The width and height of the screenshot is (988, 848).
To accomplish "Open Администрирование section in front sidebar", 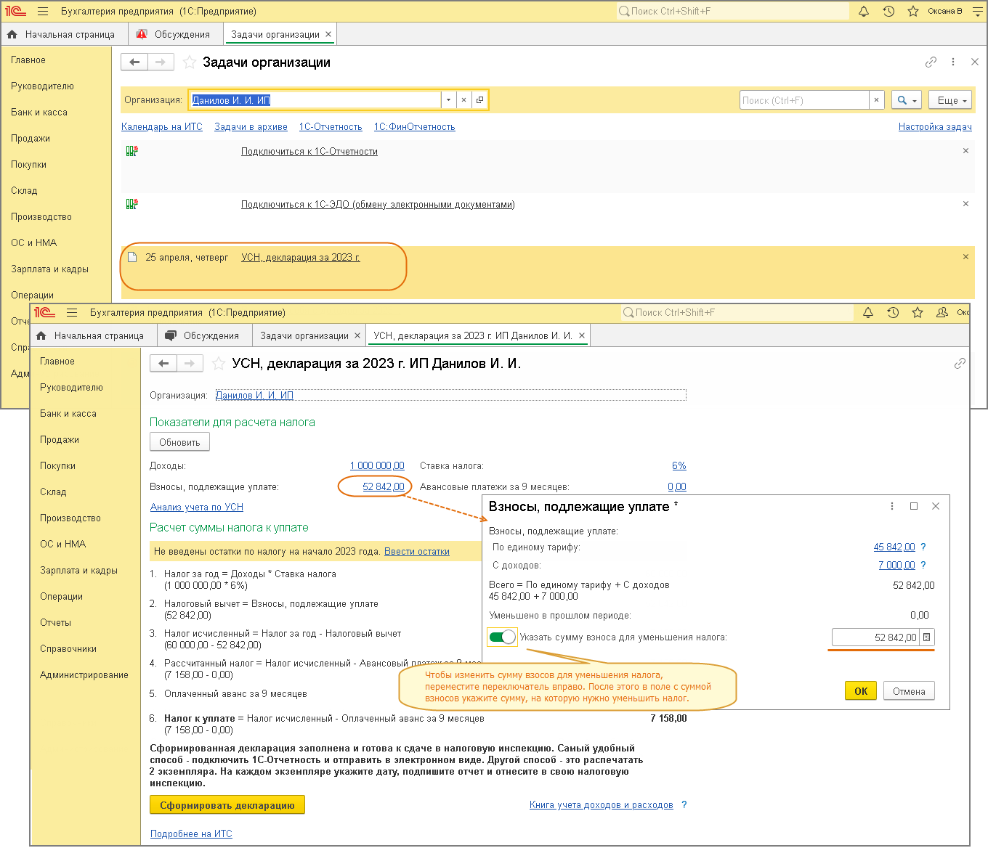I will pos(84,675).
